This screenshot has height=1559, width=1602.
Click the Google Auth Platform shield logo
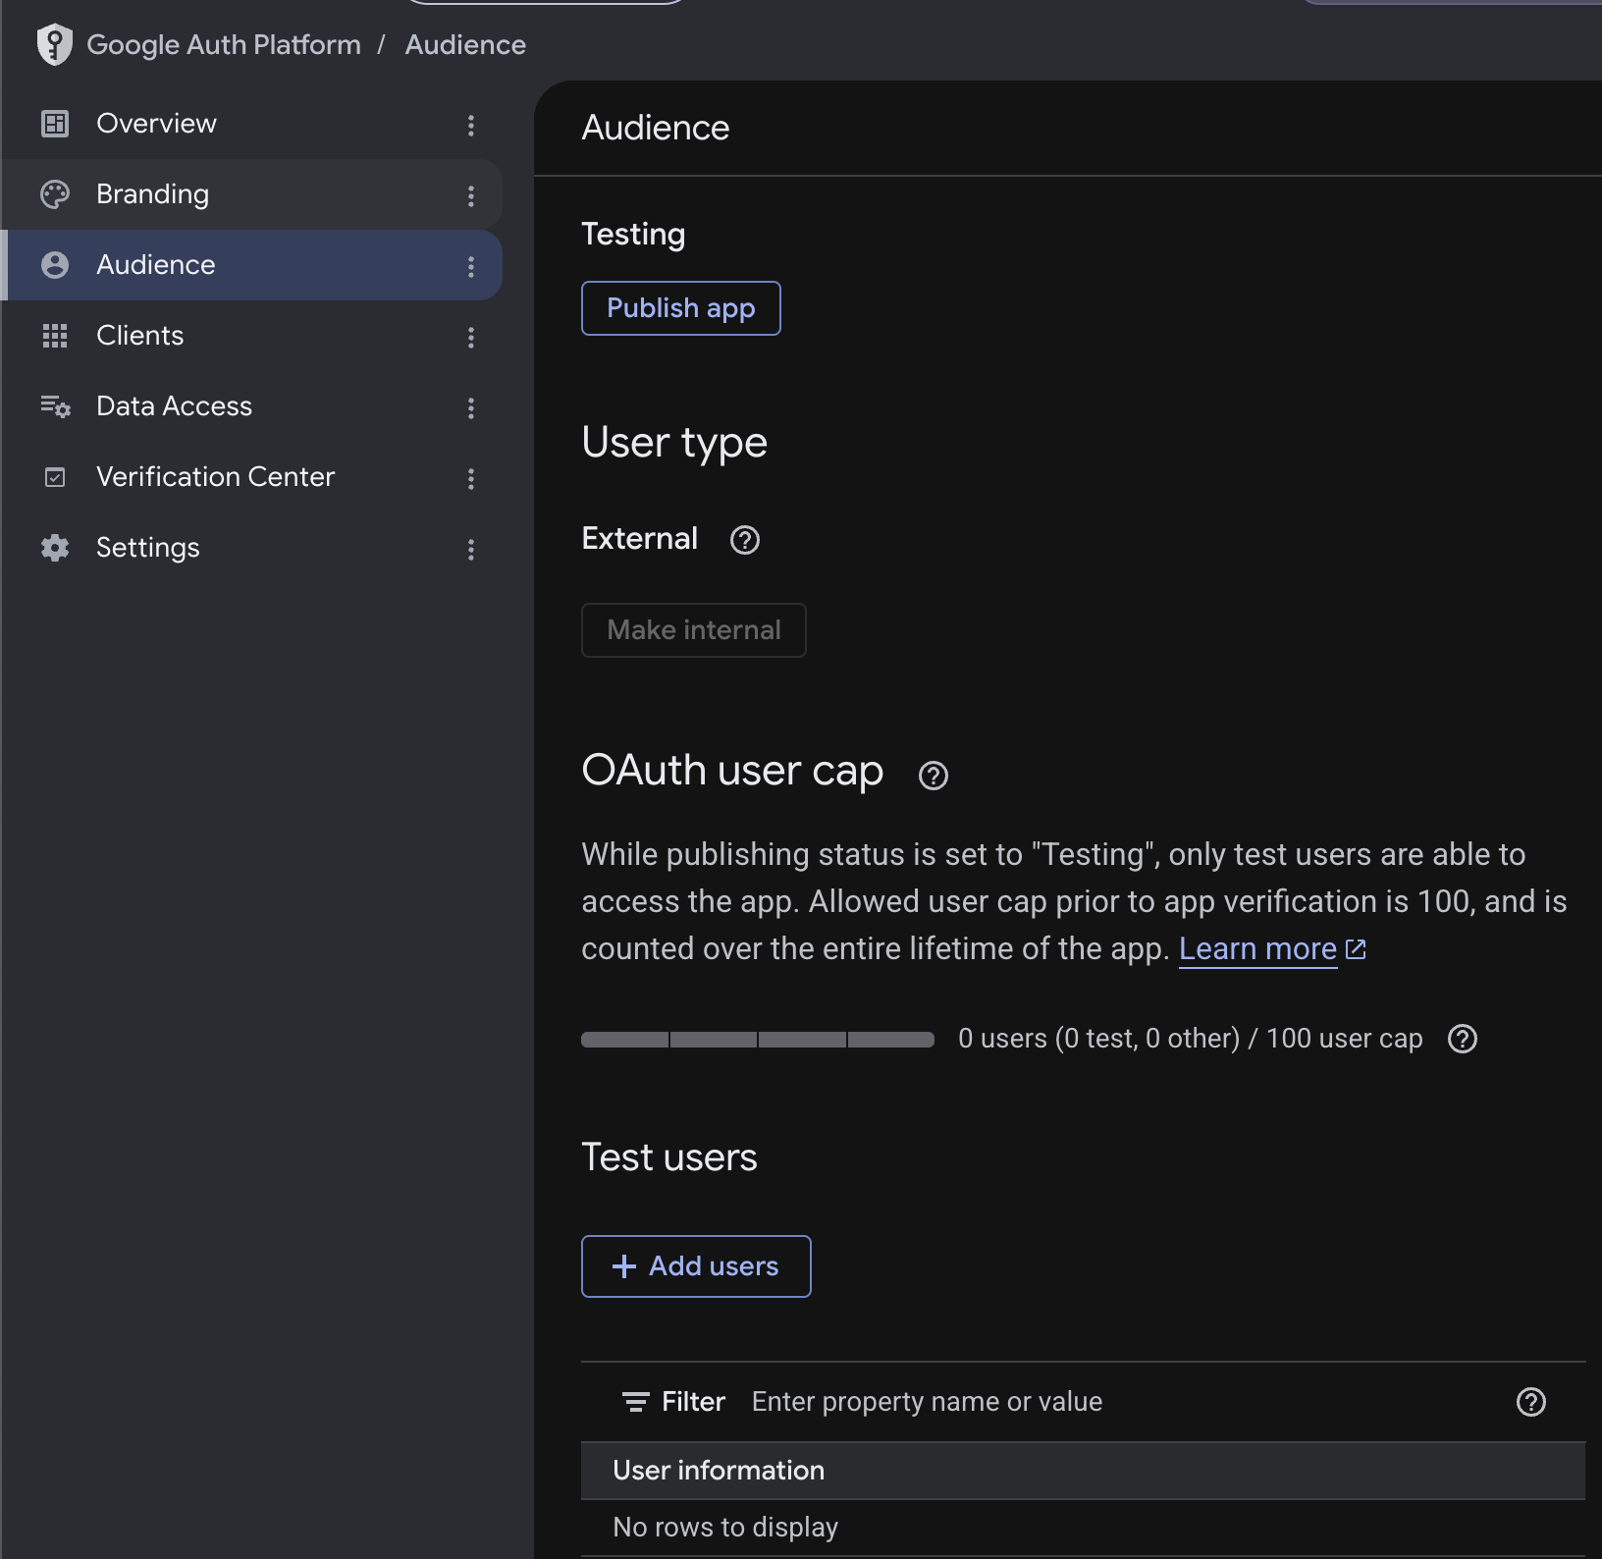tap(55, 44)
